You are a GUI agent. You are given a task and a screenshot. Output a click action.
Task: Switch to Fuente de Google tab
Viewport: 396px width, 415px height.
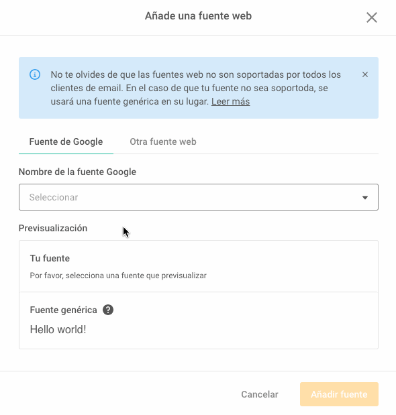[x=66, y=141]
